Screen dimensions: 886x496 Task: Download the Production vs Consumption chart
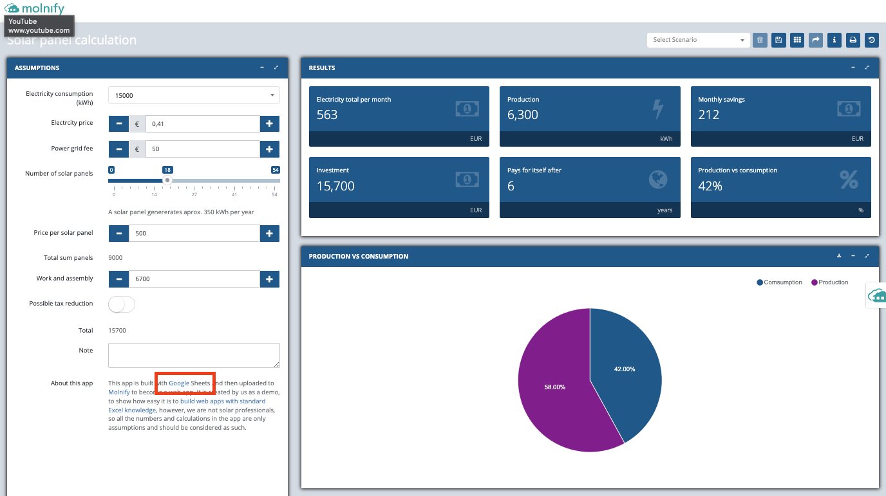coord(838,255)
